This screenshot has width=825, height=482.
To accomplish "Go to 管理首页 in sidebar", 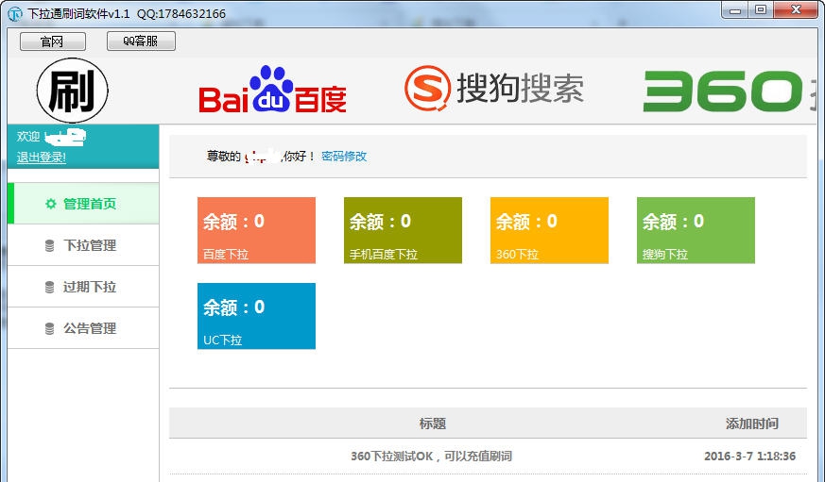I will [83, 203].
